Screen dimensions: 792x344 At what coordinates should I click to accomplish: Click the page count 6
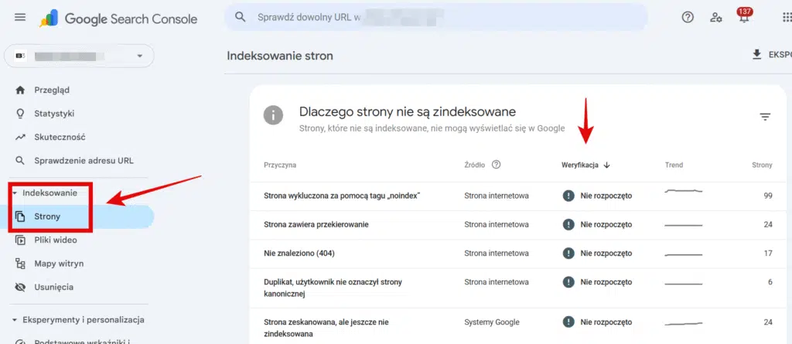pyautogui.click(x=770, y=282)
